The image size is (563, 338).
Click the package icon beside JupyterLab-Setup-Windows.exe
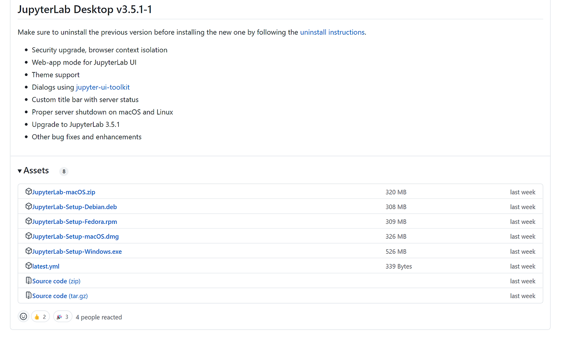point(28,251)
